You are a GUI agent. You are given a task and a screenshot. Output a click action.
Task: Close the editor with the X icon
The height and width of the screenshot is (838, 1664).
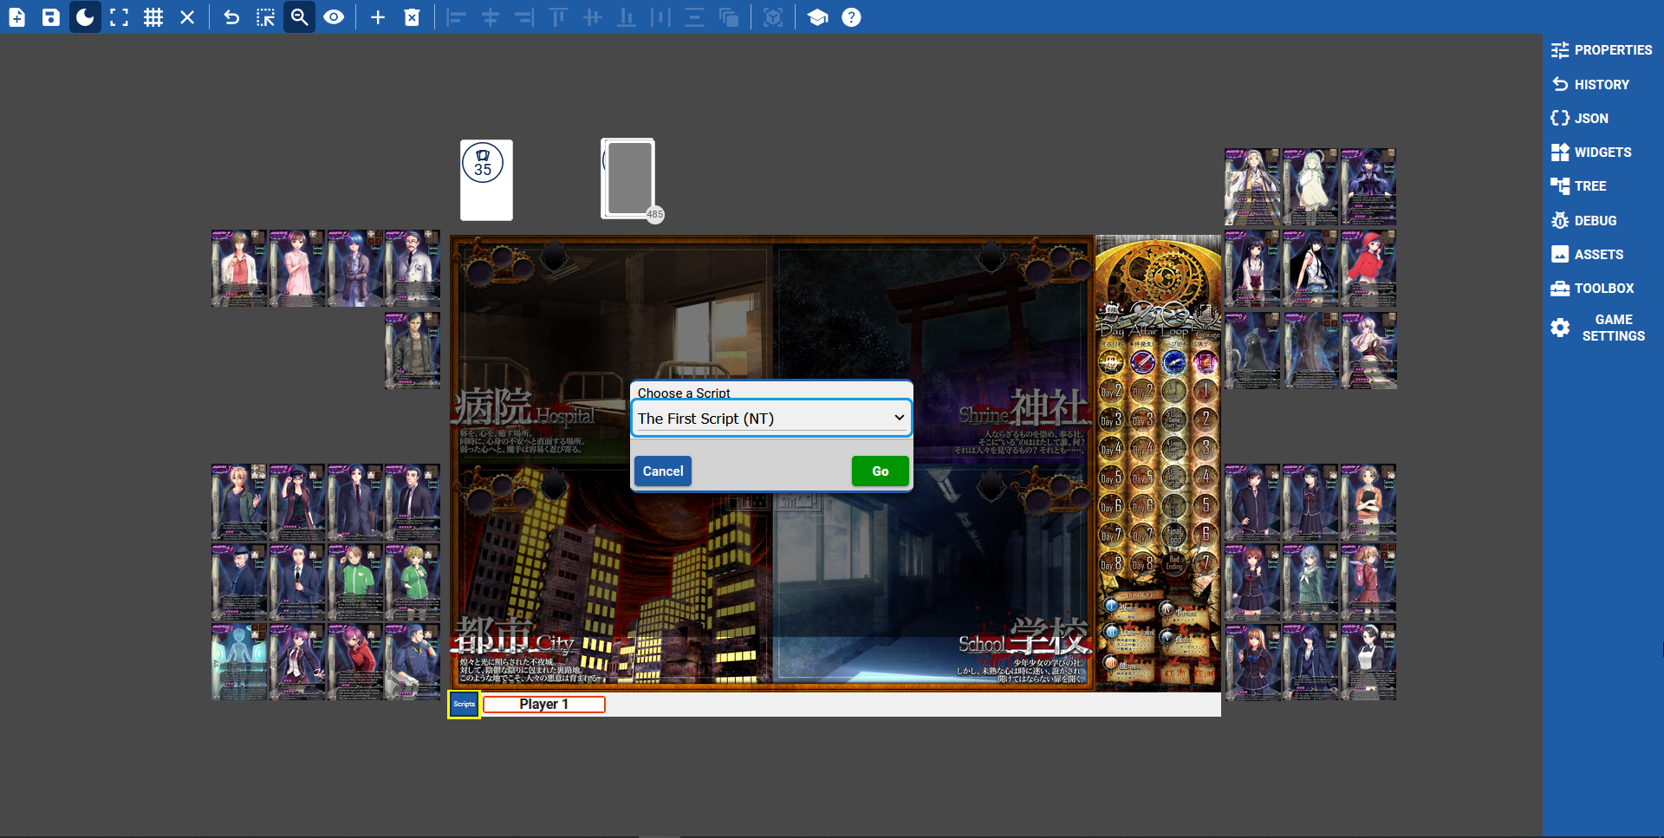(x=187, y=17)
